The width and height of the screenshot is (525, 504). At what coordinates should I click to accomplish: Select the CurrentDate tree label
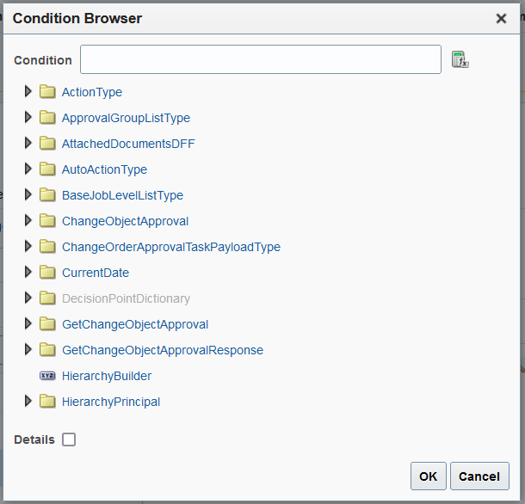pos(96,273)
